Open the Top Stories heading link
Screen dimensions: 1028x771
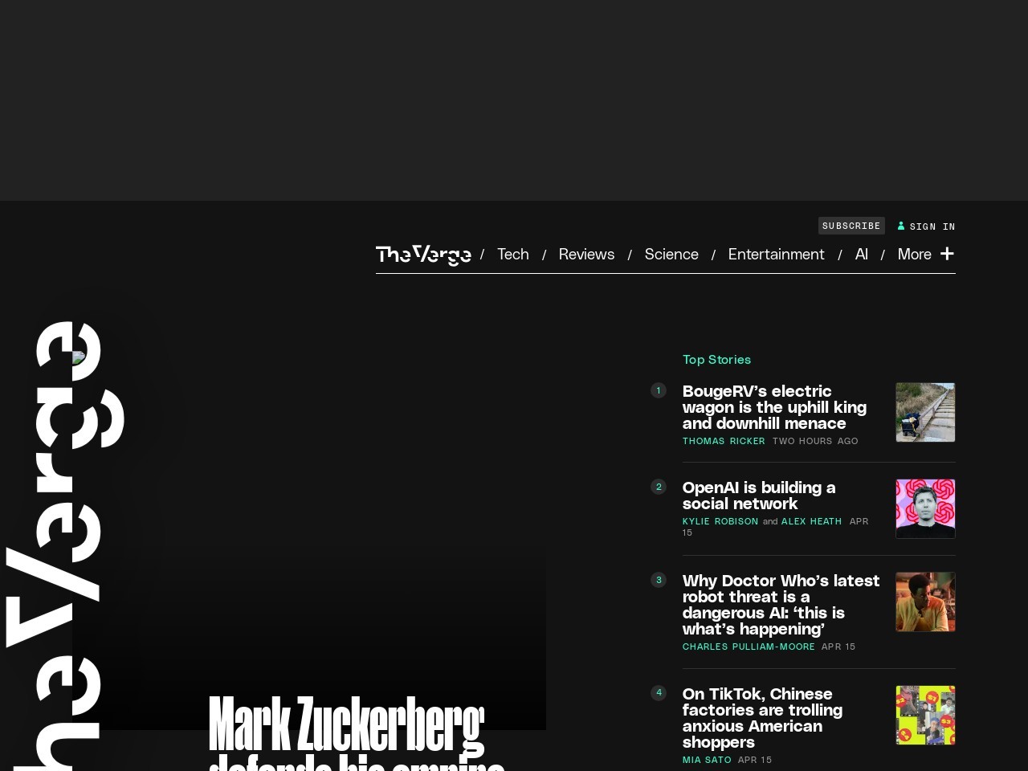716,359
